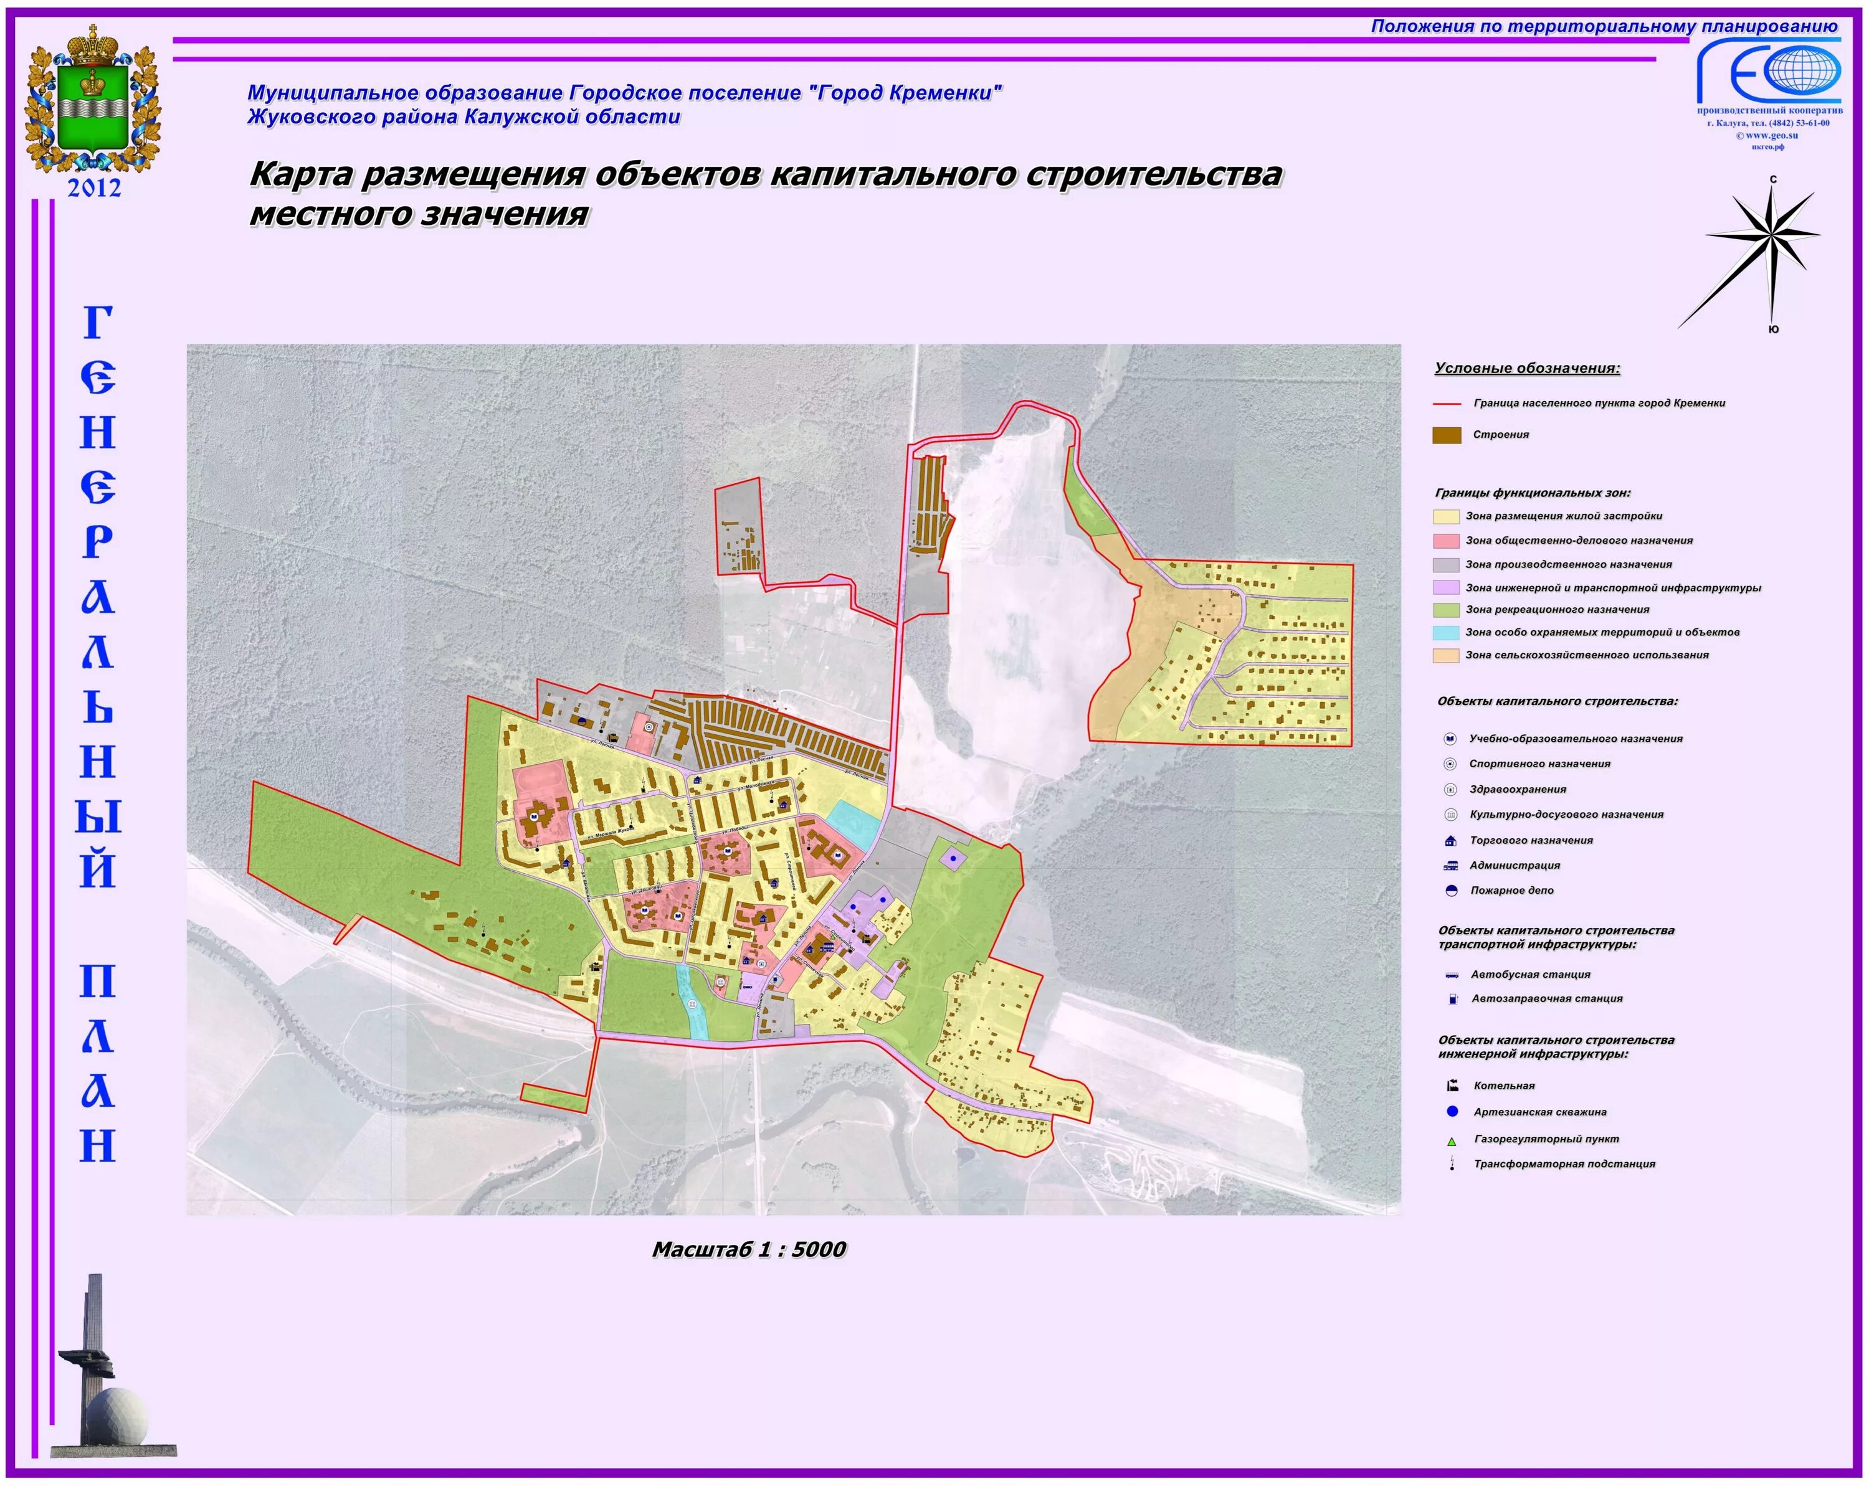The width and height of the screenshot is (1869, 1486).
Task: Click the transformer substation legend icon
Action: coord(1452,1163)
